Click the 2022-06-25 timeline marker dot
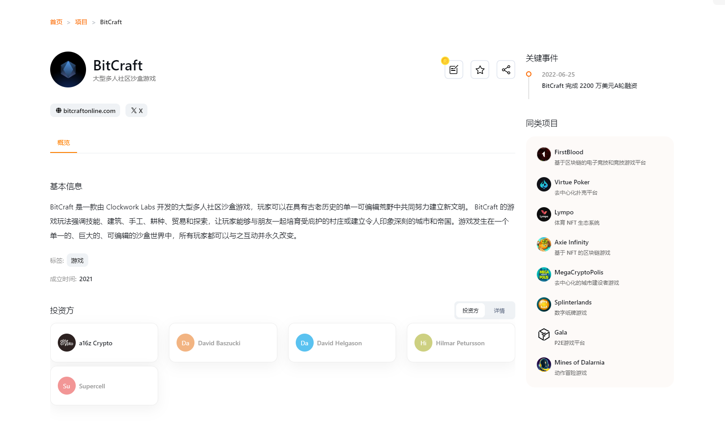 (529, 74)
